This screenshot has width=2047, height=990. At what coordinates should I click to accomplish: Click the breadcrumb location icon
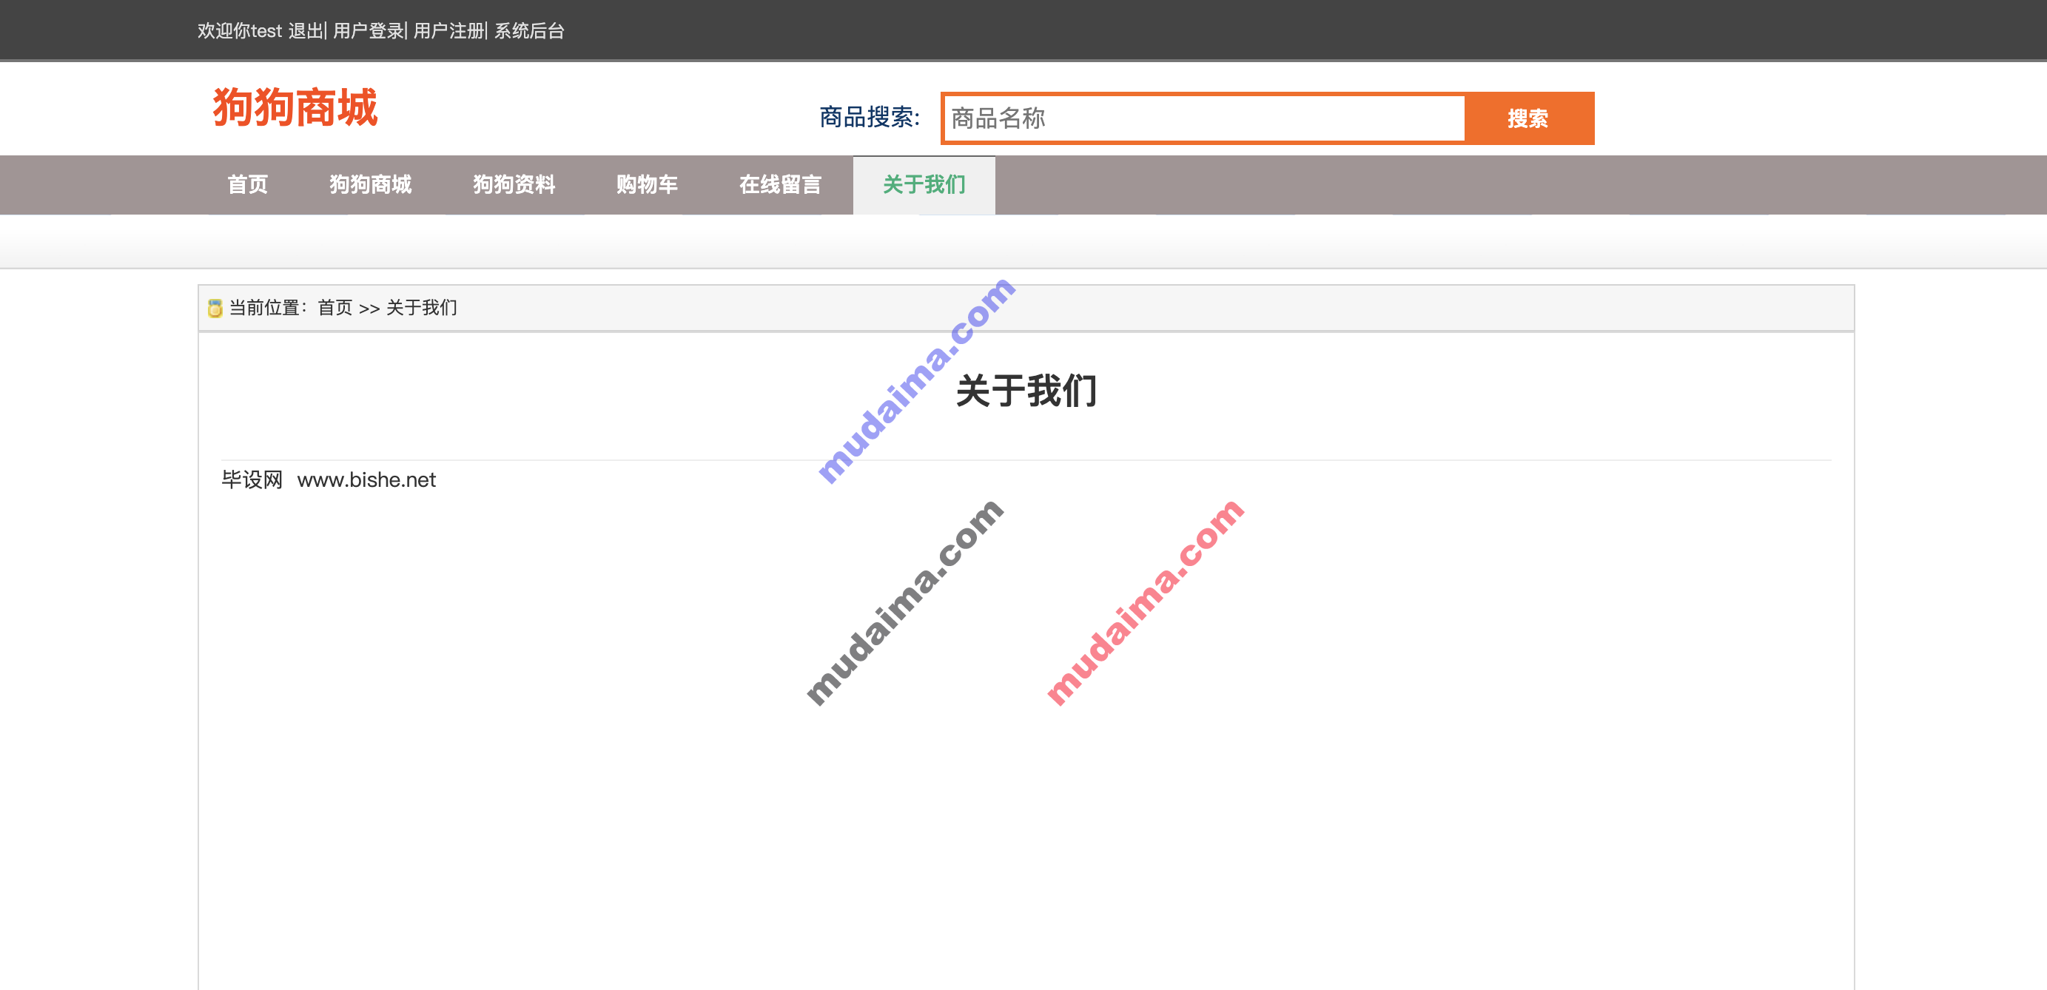tap(215, 309)
